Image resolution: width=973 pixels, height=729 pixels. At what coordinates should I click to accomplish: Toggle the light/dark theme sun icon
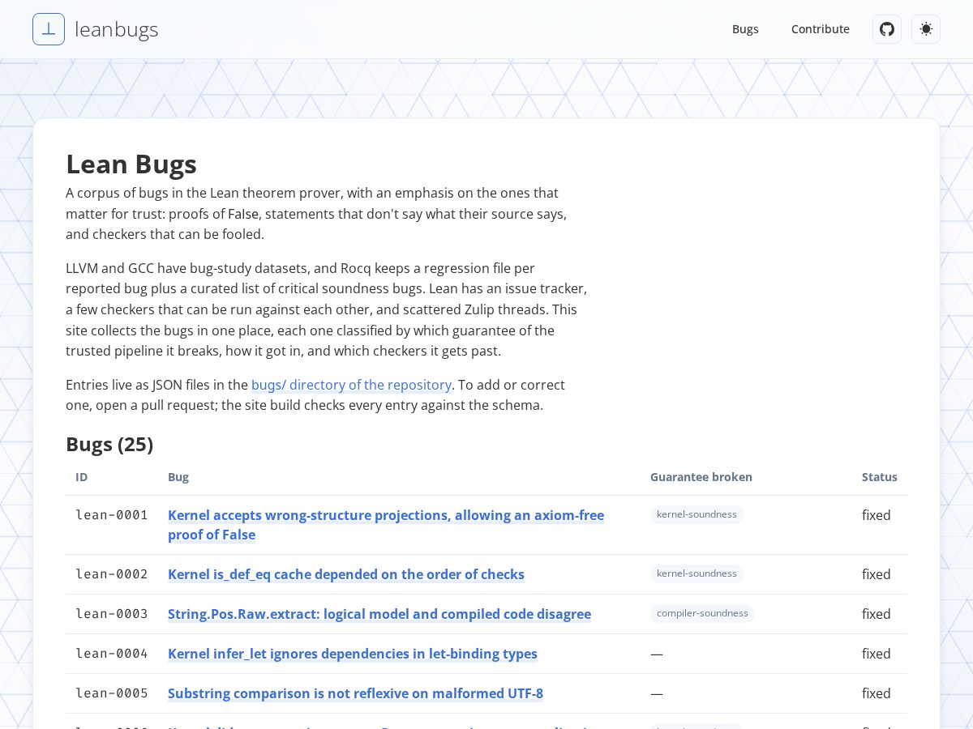tap(926, 29)
